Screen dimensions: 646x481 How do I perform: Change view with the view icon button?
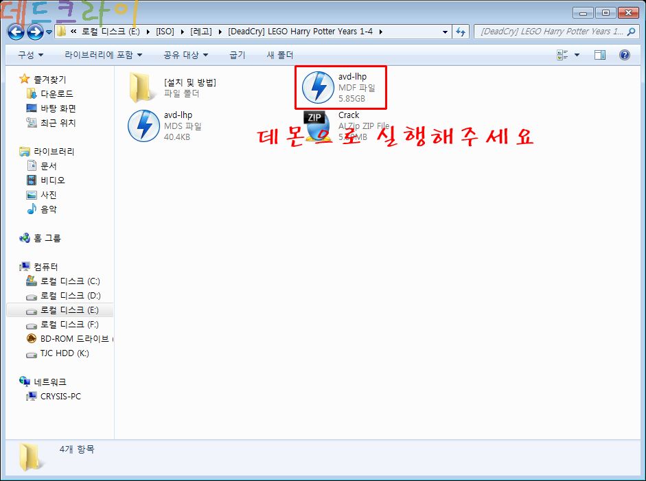(562, 55)
